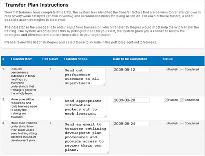Click the 'Send appropriate information packets' text area
The height and width of the screenshot is (156, 205).
pyautogui.click(x=86, y=108)
